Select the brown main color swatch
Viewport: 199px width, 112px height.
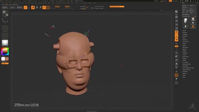coord(7,59)
